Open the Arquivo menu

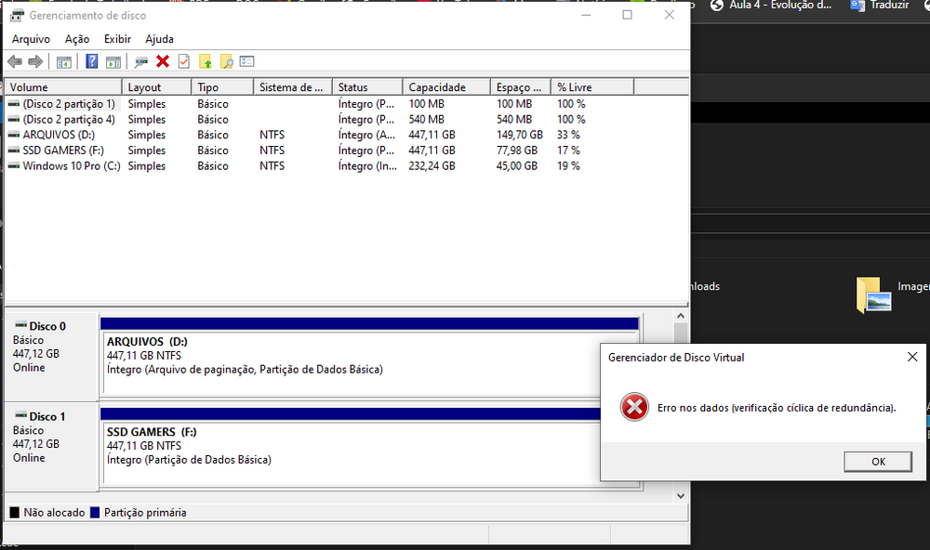31,39
